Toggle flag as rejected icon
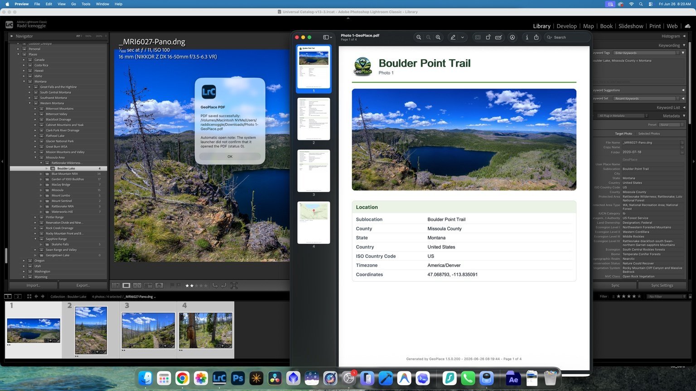 [x=178, y=286]
